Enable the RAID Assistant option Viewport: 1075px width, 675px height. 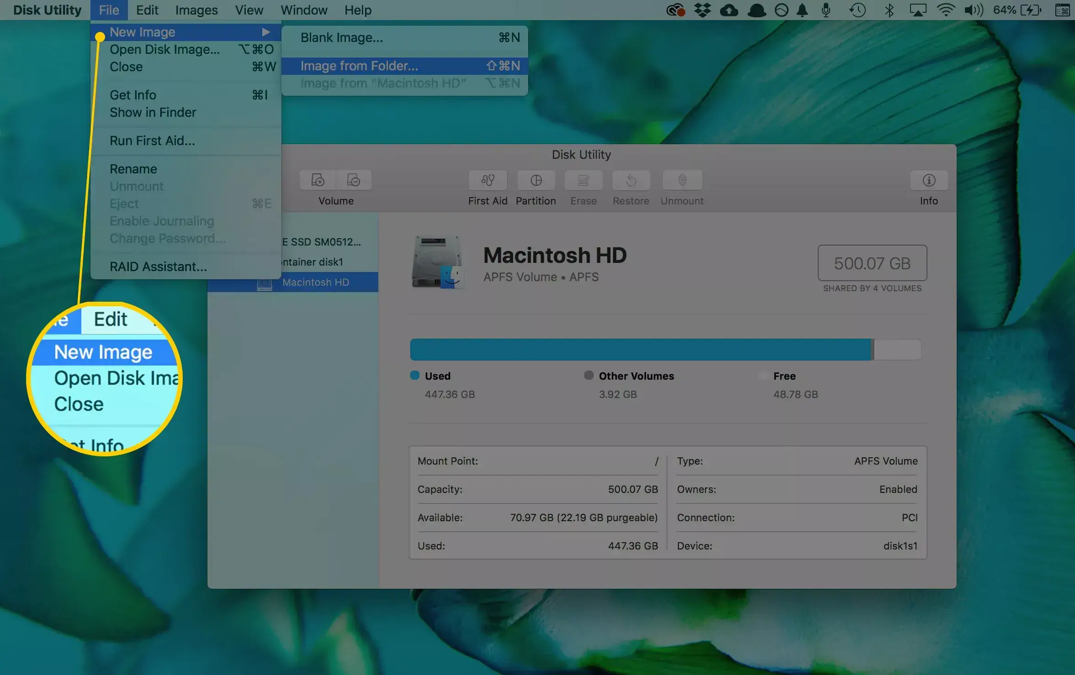click(158, 266)
